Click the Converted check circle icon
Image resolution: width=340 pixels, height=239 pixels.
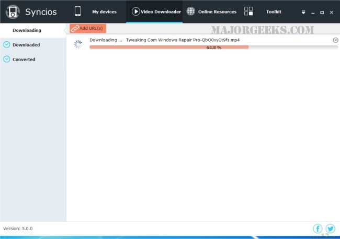[7, 59]
